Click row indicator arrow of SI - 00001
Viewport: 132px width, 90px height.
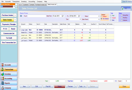pyautogui.click(x=20, y=30)
